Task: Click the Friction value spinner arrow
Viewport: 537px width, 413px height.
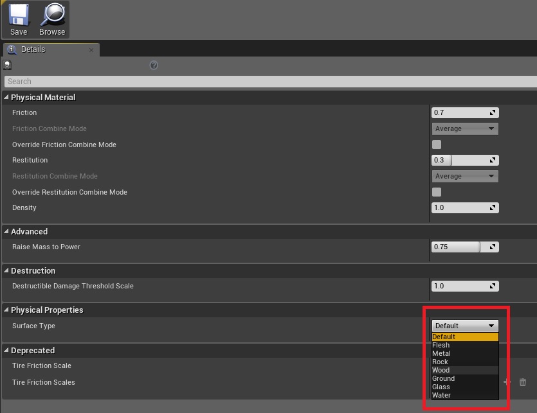Action: click(x=493, y=112)
